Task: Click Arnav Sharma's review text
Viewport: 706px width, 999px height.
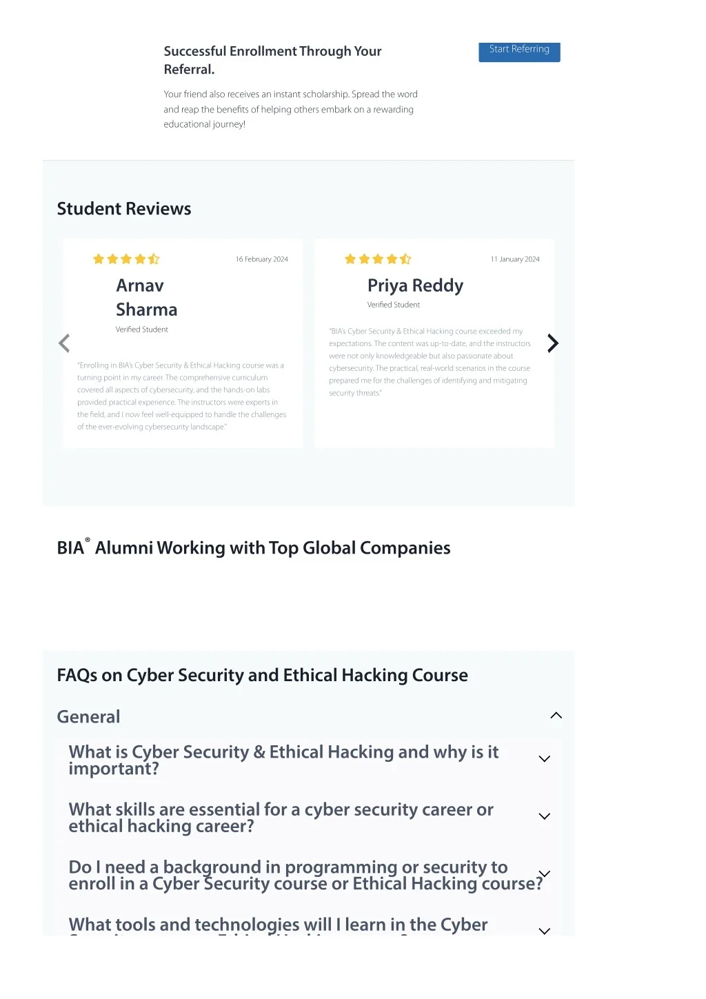Action: tap(182, 396)
